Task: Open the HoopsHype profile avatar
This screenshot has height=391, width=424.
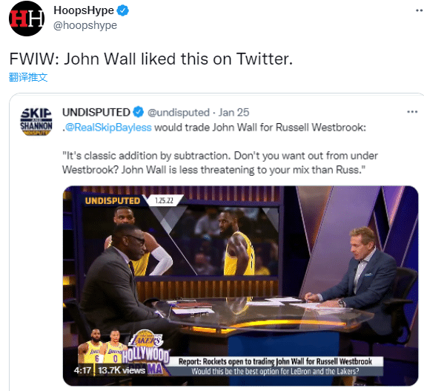Action: pyautogui.click(x=27, y=19)
